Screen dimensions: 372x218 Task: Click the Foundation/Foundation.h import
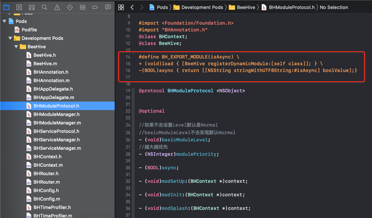point(198,23)
